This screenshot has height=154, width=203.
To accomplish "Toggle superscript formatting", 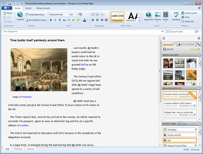I will tap(73, 20).
